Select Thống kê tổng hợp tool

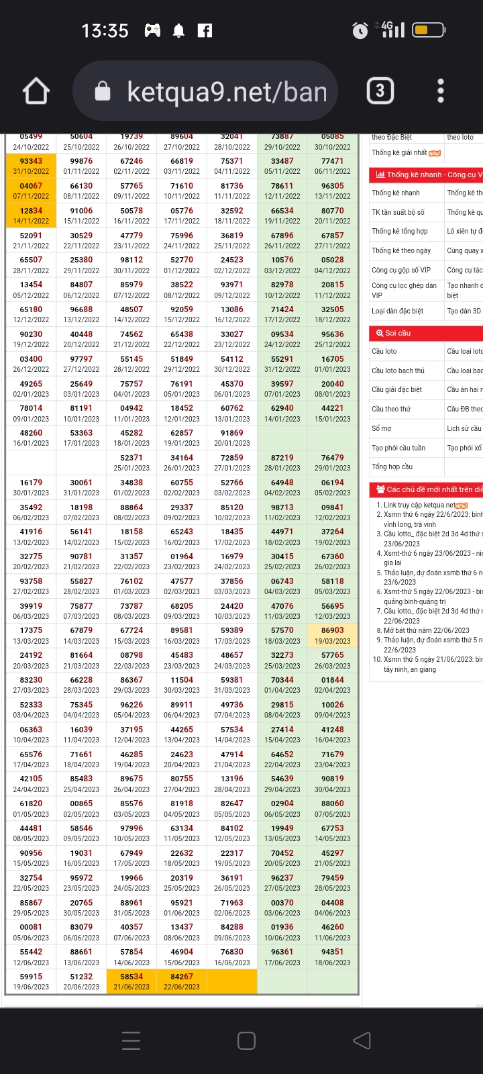pos(400,231)
